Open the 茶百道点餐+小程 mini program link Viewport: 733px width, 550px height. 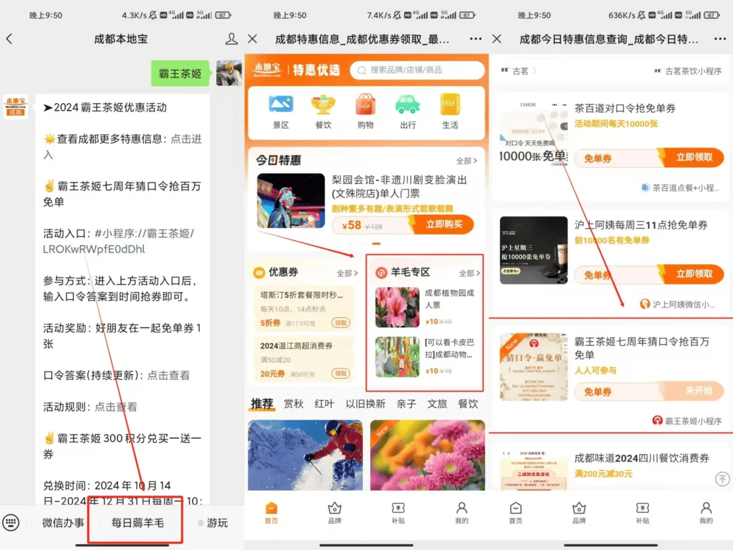pos(680,188)
